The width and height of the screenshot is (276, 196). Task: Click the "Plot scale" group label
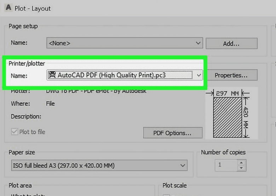click(x=174, y=185)
